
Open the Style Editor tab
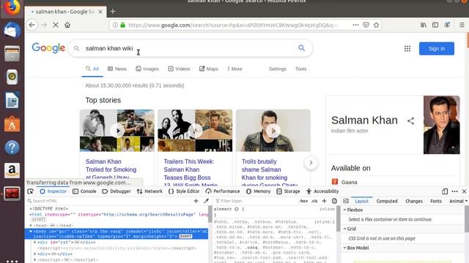tap(184, 191)
